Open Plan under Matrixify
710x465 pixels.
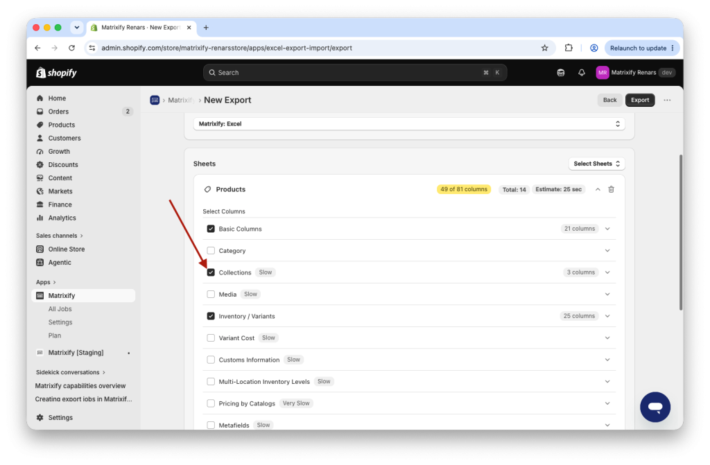coord(55,335)
